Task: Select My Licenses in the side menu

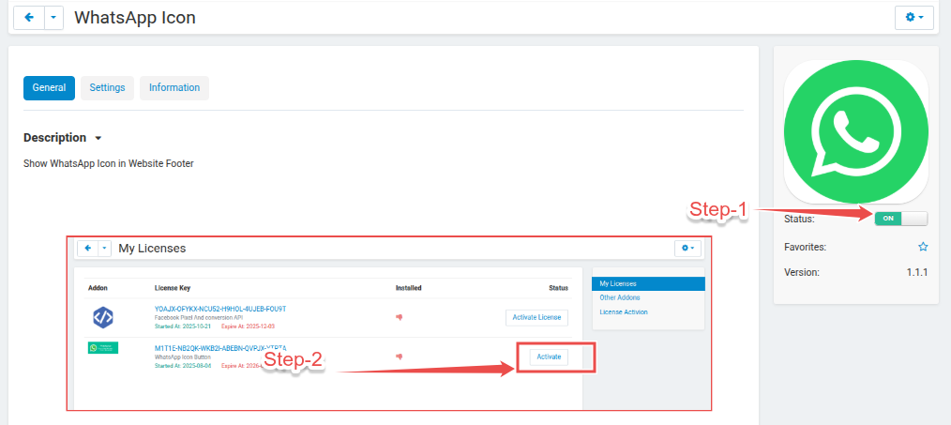Action: [x=647, y=283]
